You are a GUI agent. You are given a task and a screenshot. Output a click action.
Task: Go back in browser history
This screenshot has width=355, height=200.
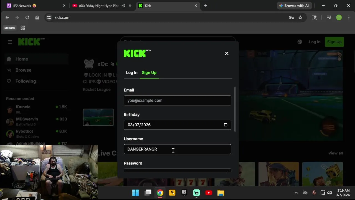click(7, 17)
